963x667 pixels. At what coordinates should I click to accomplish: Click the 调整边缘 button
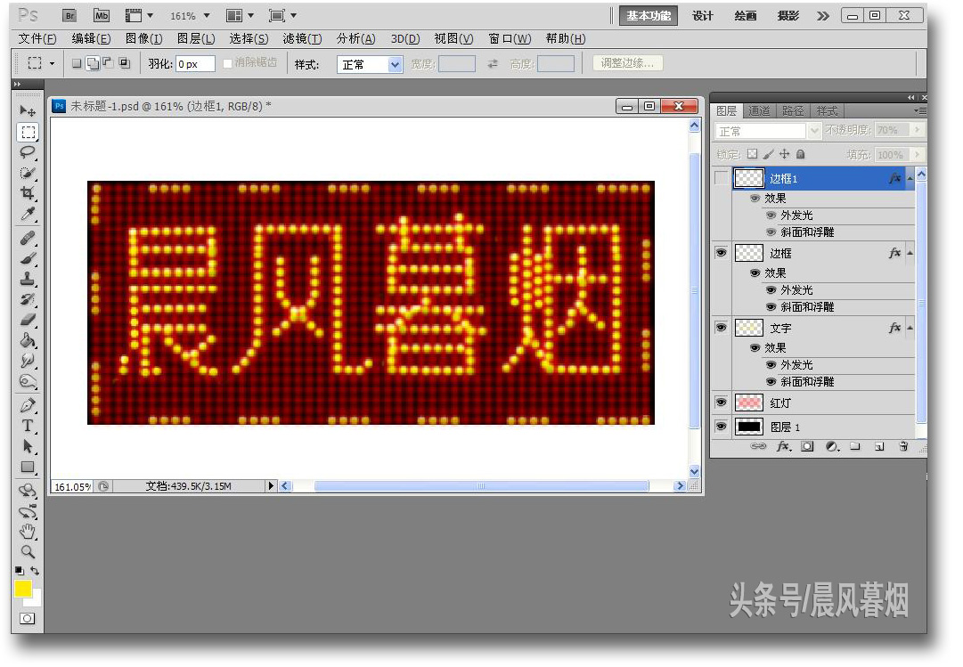(x=627, y=62)
